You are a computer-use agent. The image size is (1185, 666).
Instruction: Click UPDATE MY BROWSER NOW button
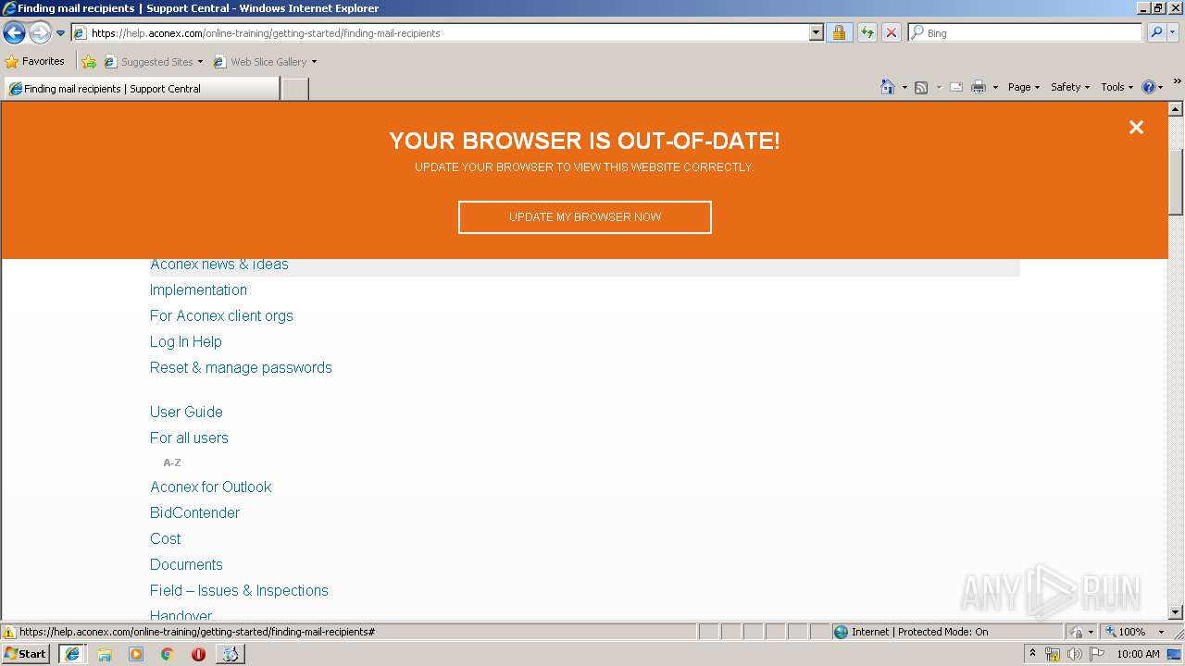pyautogui.click(x=585, y=217)
